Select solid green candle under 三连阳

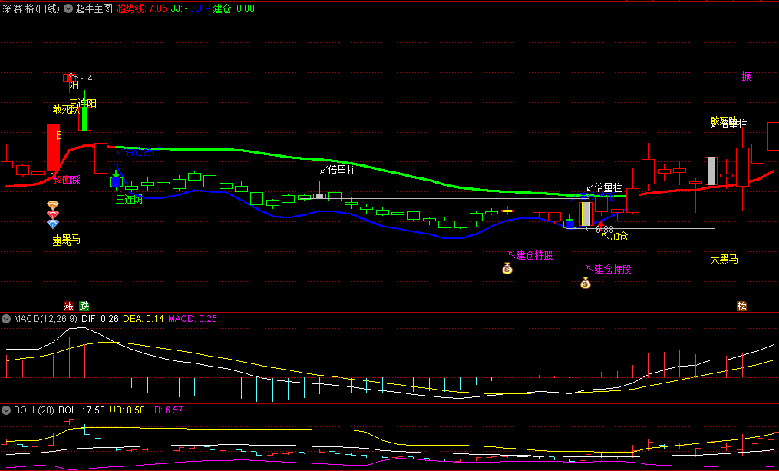point(85,118)
